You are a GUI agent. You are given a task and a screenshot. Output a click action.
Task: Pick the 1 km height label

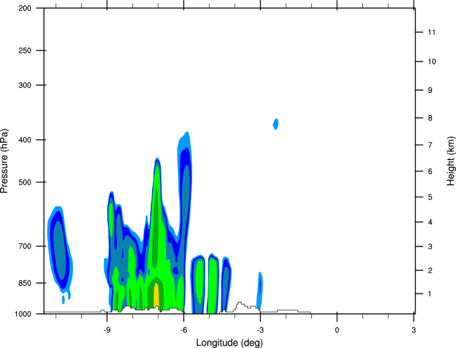[x=430, y=294]
